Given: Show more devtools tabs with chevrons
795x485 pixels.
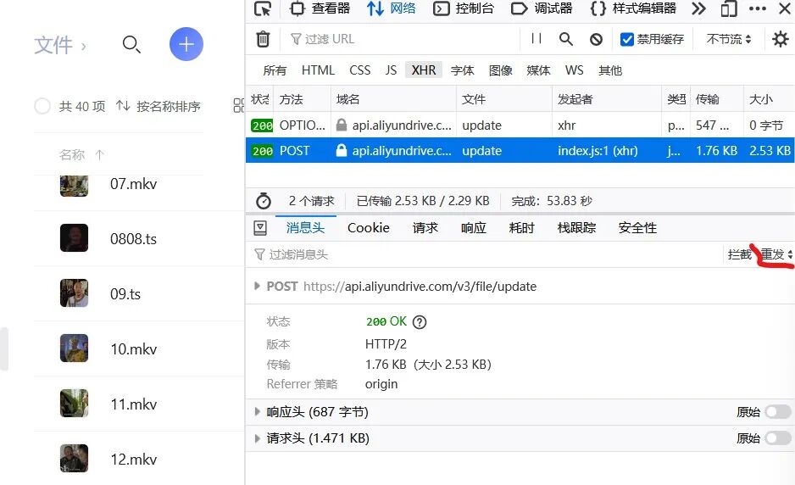Looking at the screenshot, I should (698, 8).
